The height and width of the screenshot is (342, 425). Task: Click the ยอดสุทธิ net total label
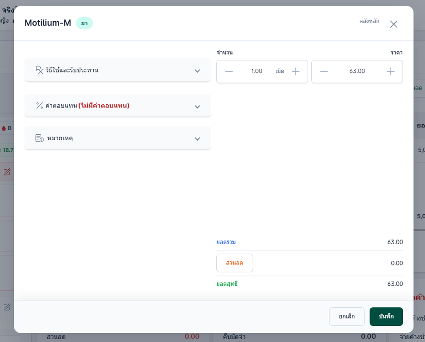[227, 284]
